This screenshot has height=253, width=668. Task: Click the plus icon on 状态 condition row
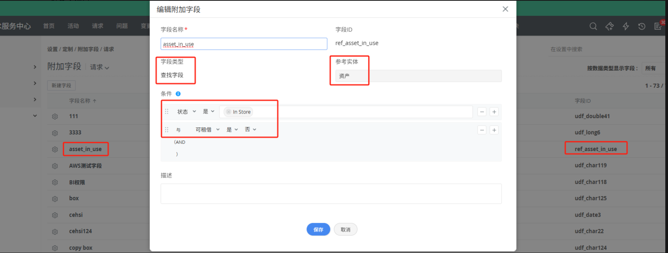494,112
